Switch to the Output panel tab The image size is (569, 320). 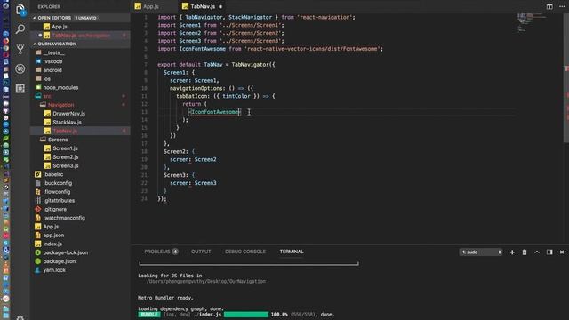coord(201,252)
